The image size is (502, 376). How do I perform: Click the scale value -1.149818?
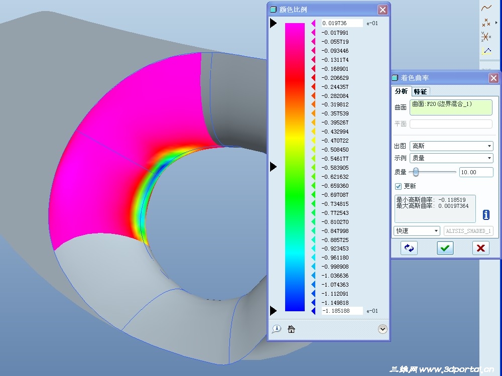click(x=335, y=303)
